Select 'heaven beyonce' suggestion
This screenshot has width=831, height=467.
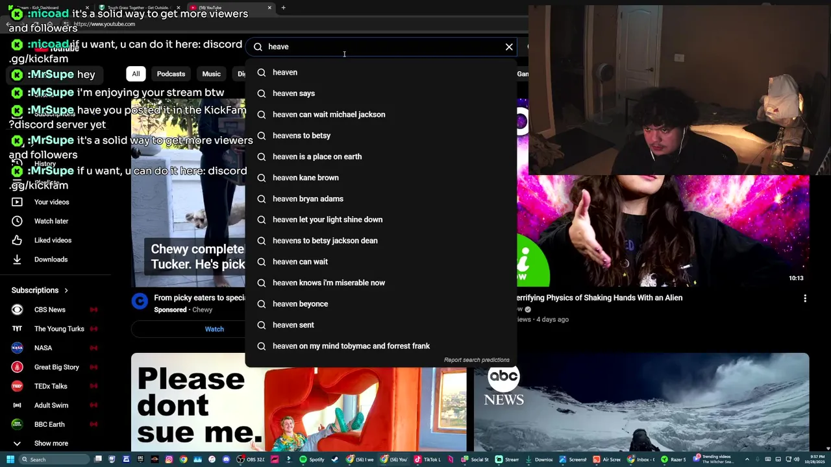tap(381, 304)
